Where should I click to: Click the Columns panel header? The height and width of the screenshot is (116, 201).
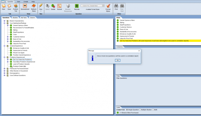pos(120,47)
